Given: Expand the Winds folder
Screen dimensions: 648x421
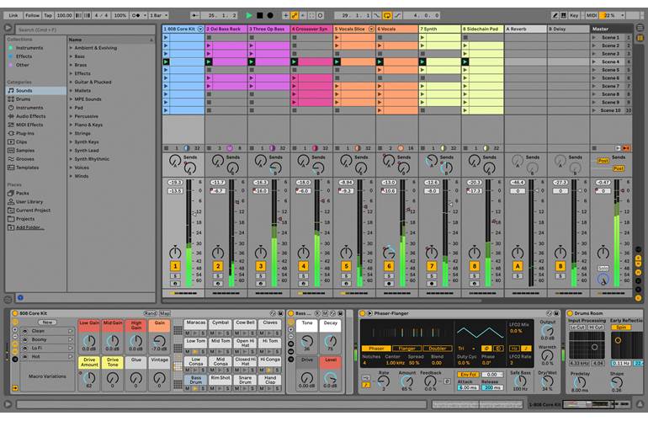Looking at the screenshot, I should pos(71,176).
